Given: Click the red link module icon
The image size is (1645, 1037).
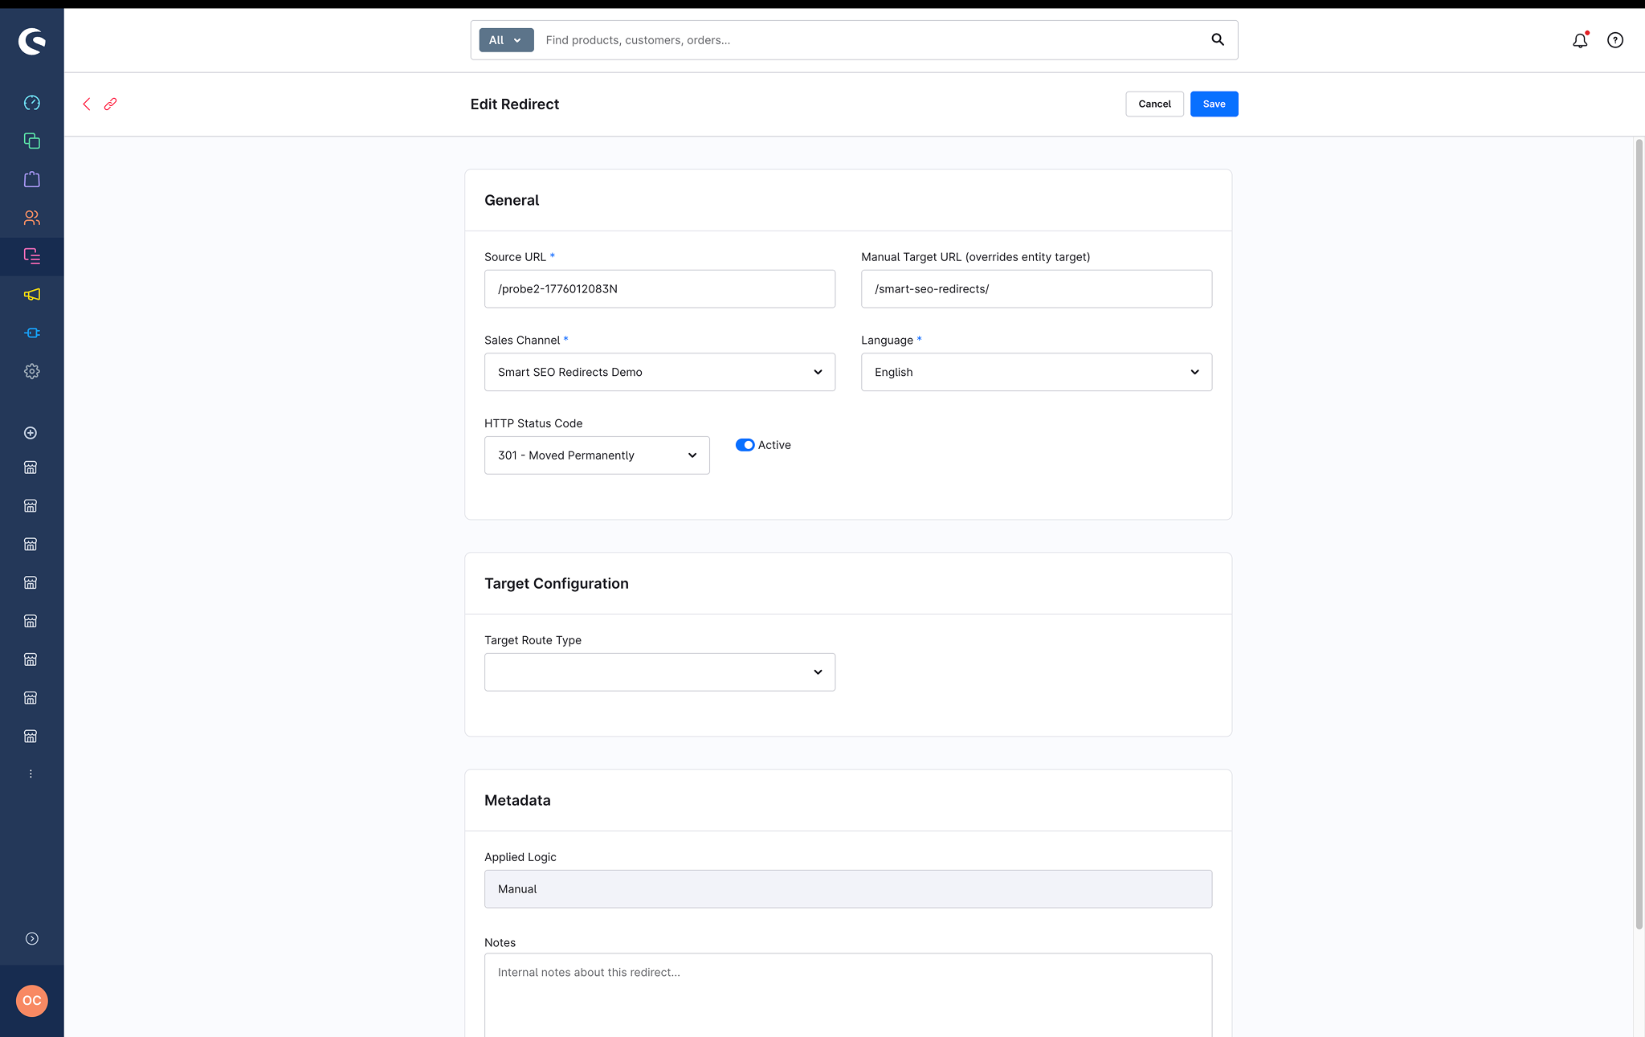Looking at the screenshot, I should (111, 104).
